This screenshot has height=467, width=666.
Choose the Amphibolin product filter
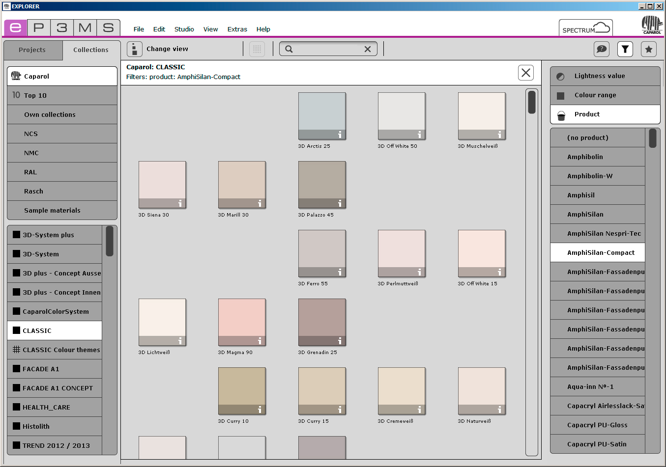pos(598,157)
